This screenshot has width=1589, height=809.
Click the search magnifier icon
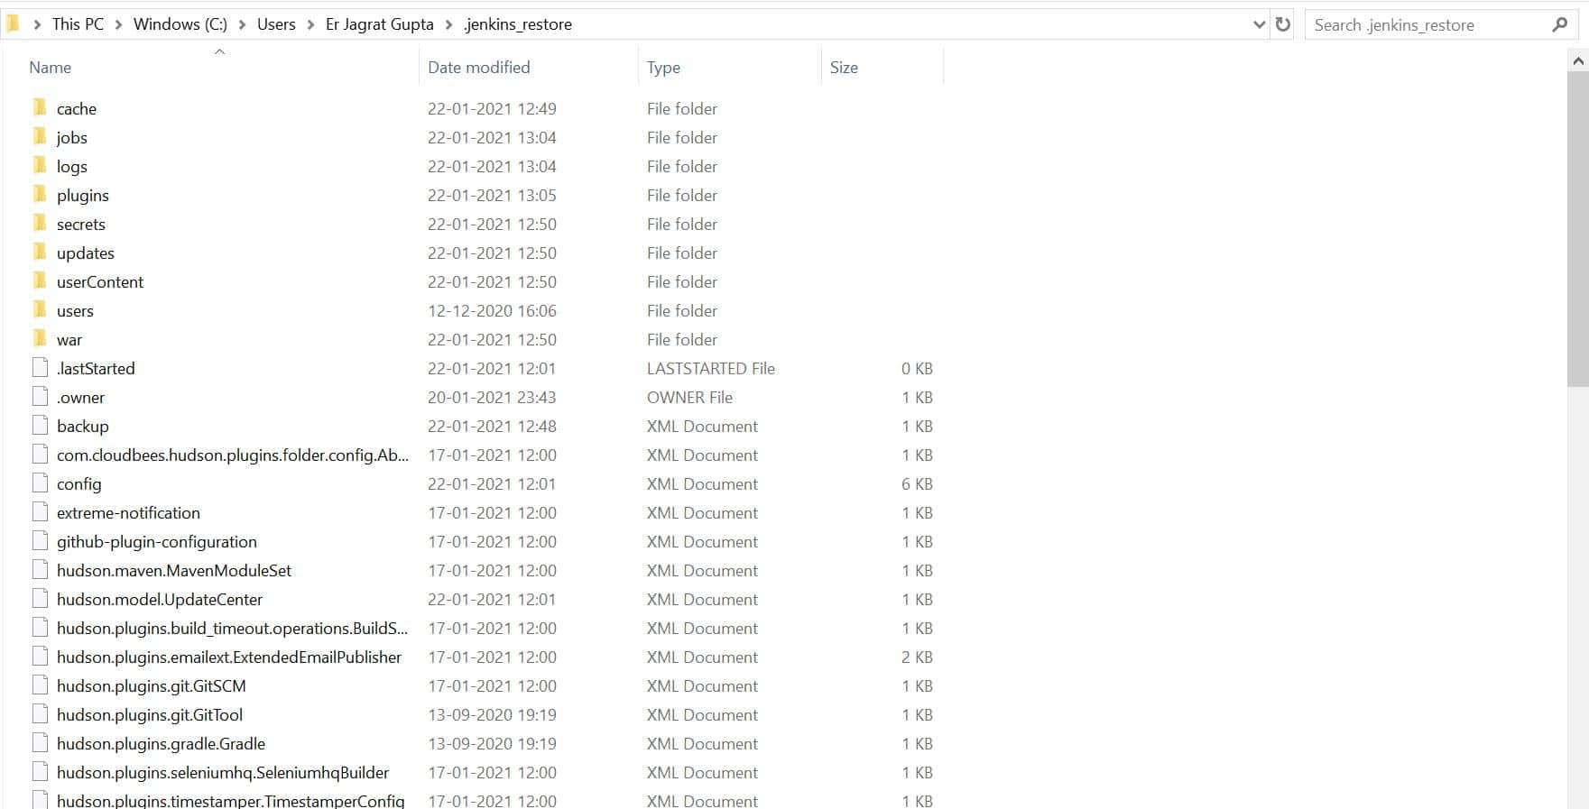point(1559,24)
